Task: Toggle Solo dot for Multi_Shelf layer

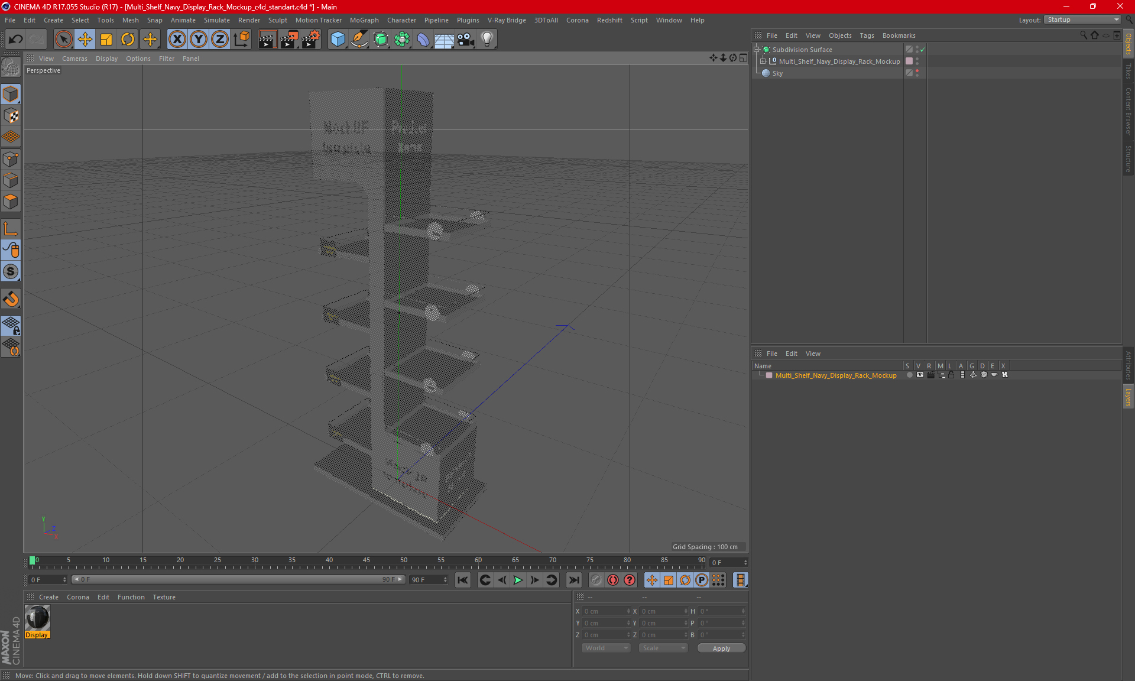Action: click(x=909, y=375)
